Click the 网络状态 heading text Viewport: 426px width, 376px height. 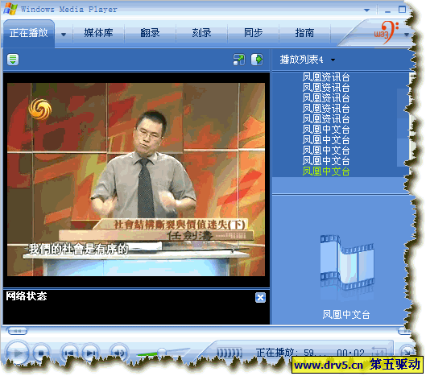[27, 296]
